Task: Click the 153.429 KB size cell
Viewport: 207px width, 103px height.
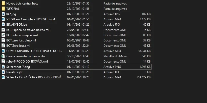Action: tap(143, 77)
